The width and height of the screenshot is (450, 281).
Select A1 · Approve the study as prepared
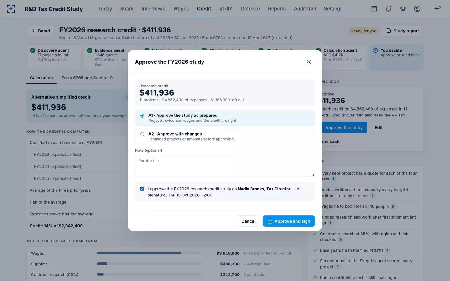pyautogui.click(x=225, y=118)
